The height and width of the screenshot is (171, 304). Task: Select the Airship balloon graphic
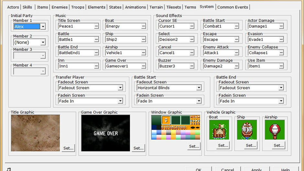pyautogui.click(x=275, y=130)
